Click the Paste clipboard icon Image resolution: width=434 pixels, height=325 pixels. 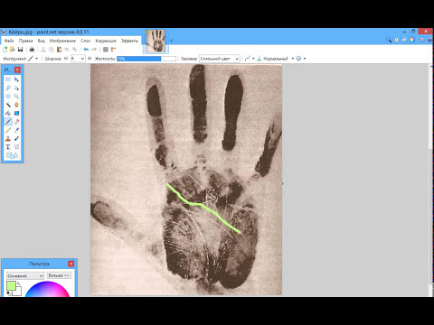point(59,50)
